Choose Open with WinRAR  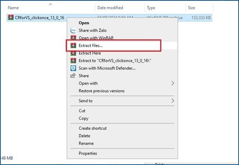(122, 38)
